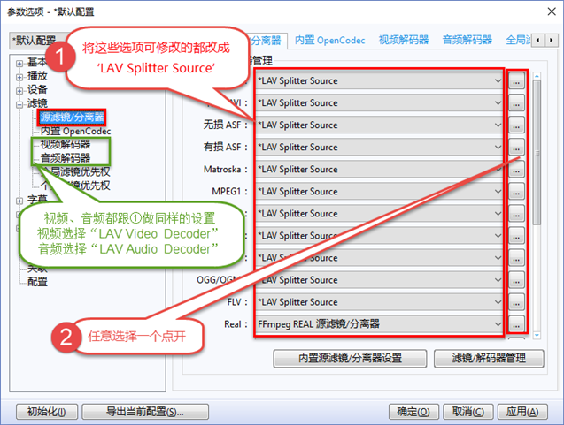Apply changes with 应用(A) button
The height and width of the screenshot is (425, 564).
522,412
